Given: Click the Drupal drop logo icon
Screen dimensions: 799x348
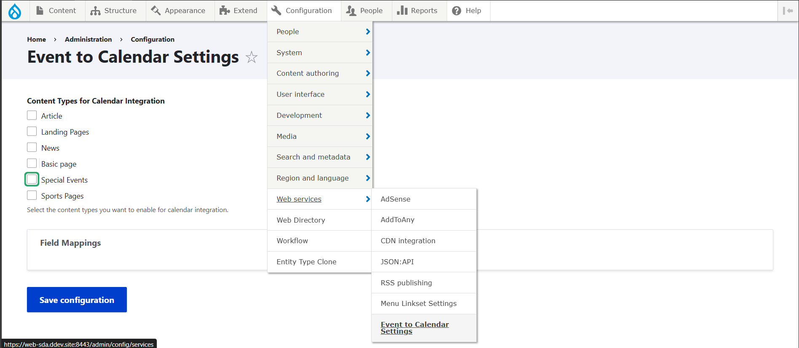Looking at the screenshot, I should (15, 11).
